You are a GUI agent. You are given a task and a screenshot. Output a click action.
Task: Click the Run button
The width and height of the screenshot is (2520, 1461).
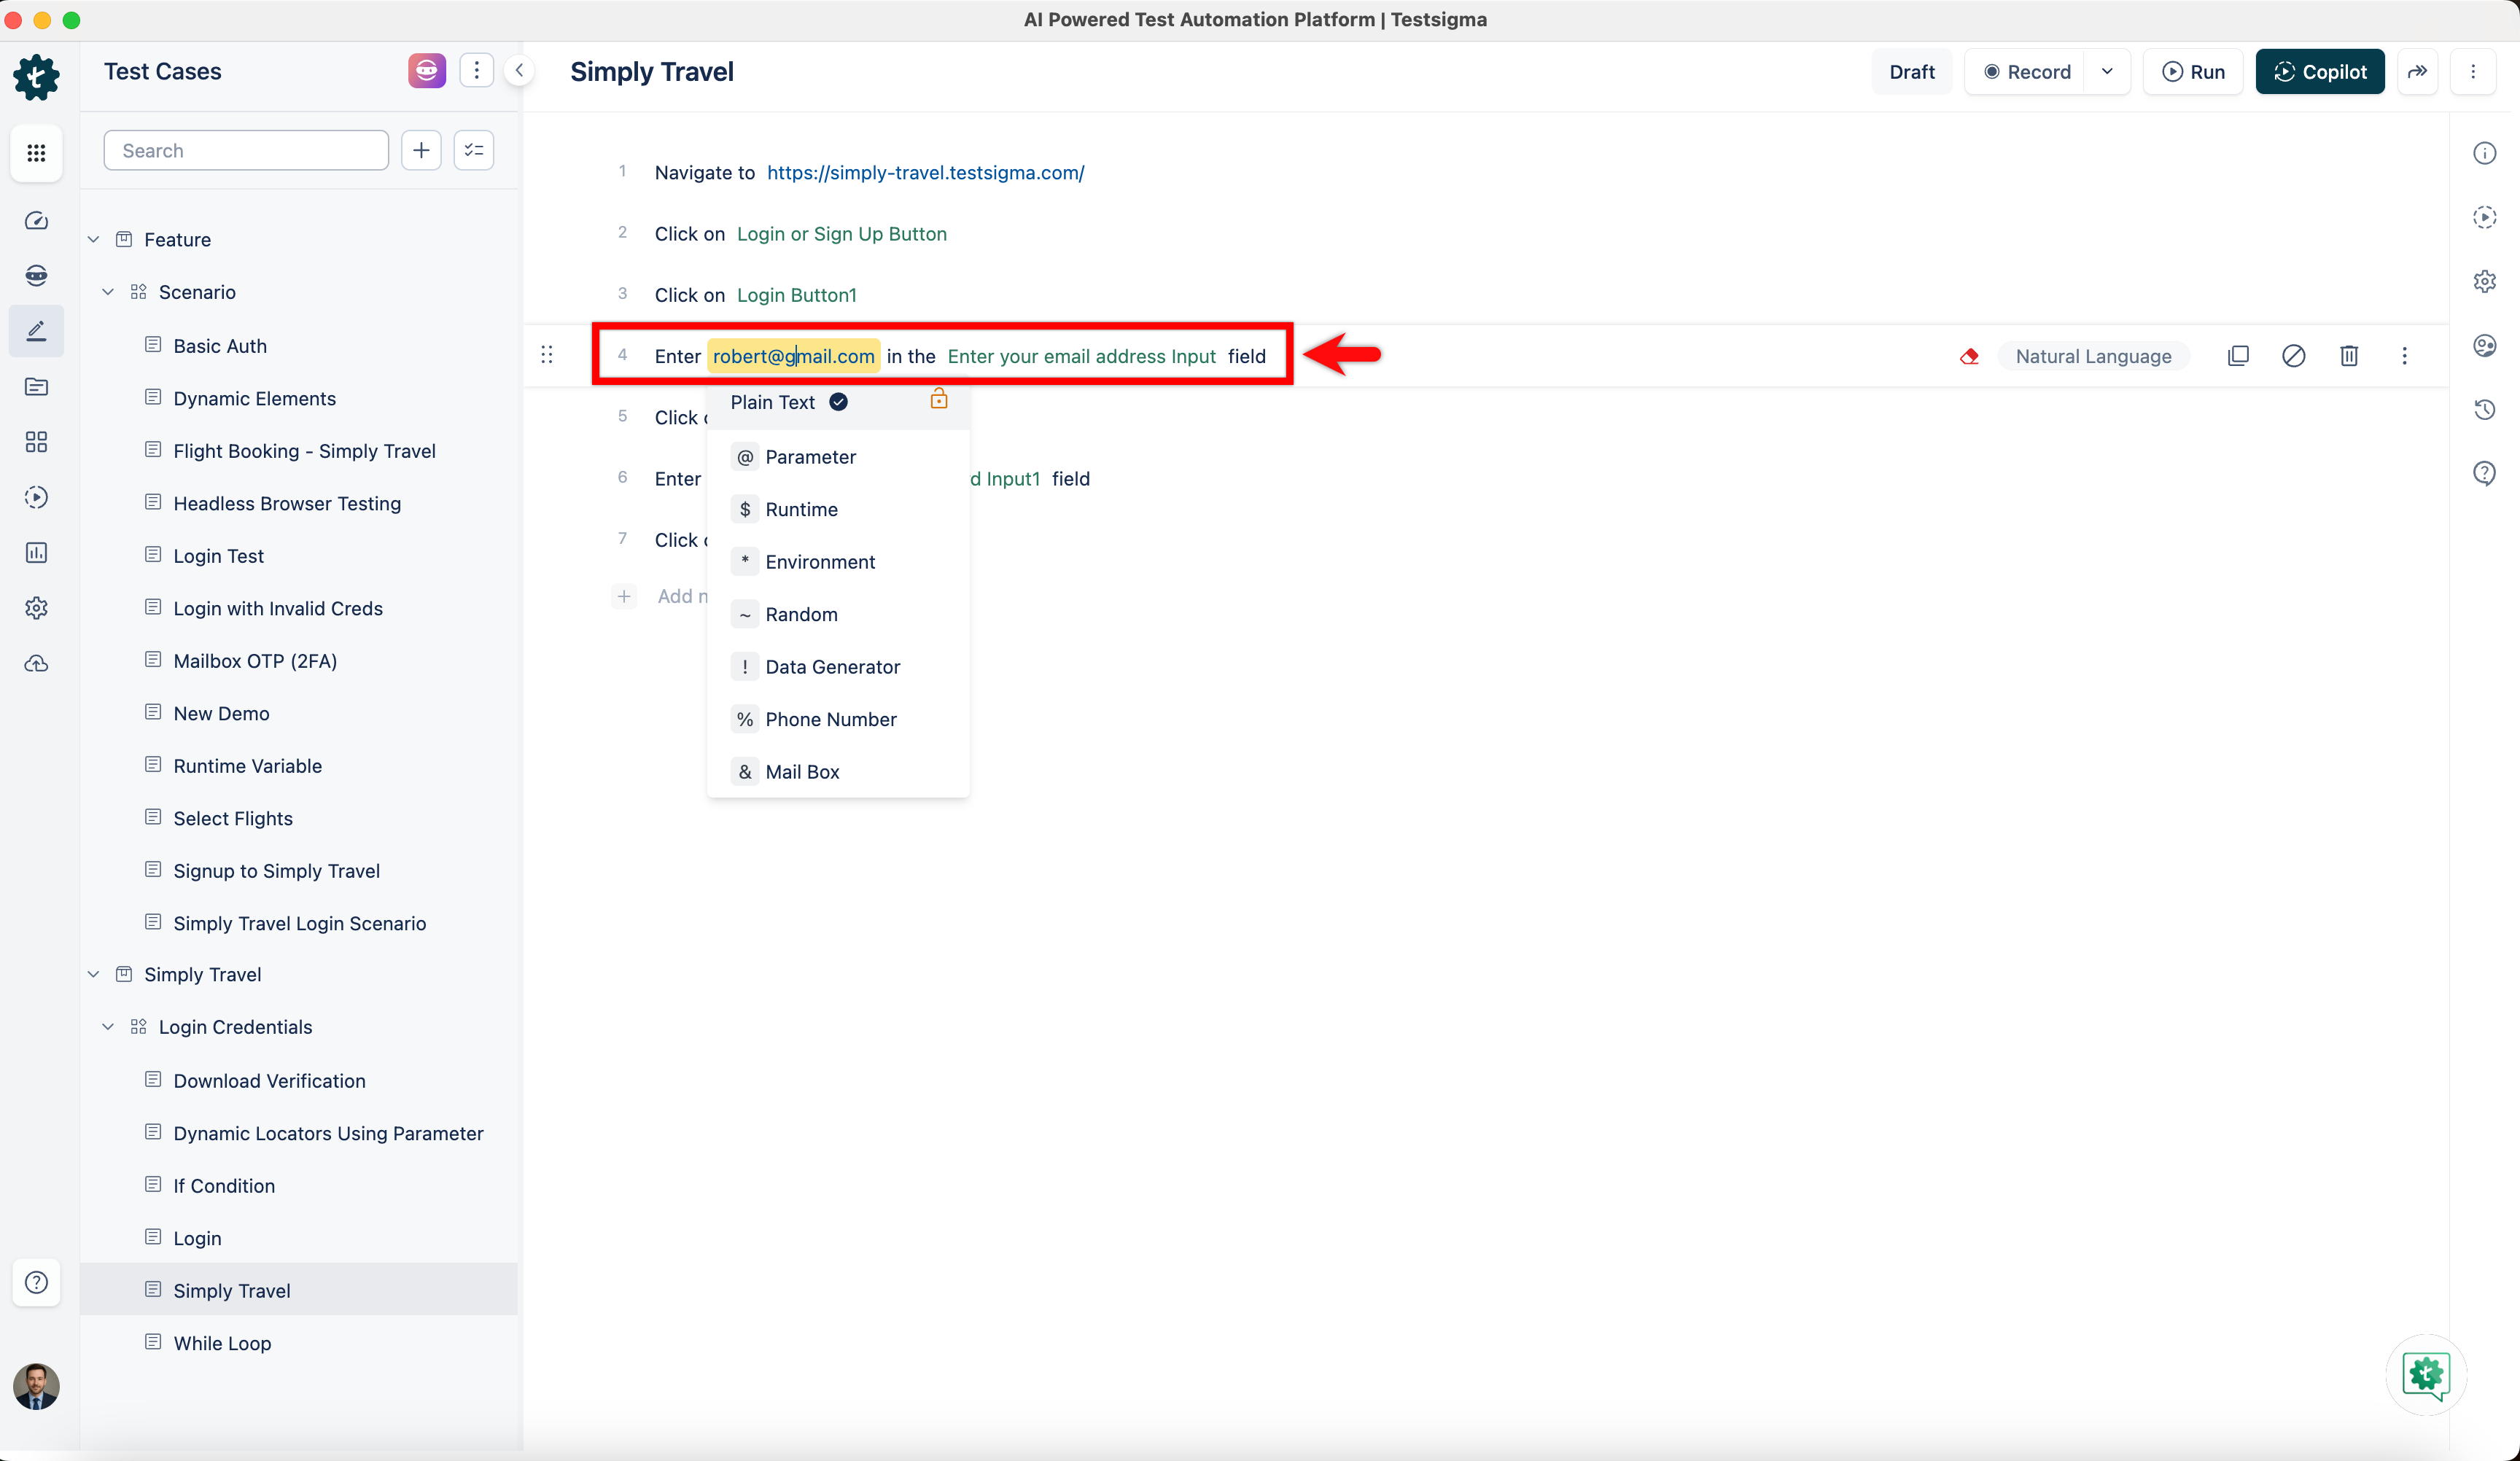coord(2193,72)
